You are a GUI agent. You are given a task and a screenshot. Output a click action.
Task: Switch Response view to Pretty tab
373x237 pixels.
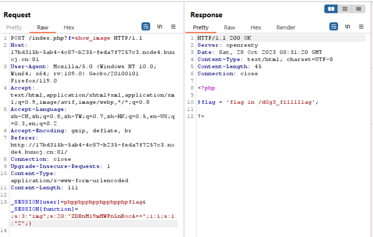click(200, 28)
